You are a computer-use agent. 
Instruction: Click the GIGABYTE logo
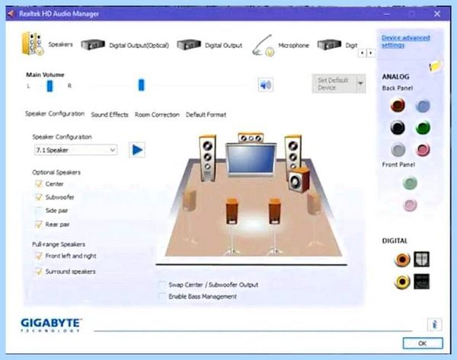[51, 325]
